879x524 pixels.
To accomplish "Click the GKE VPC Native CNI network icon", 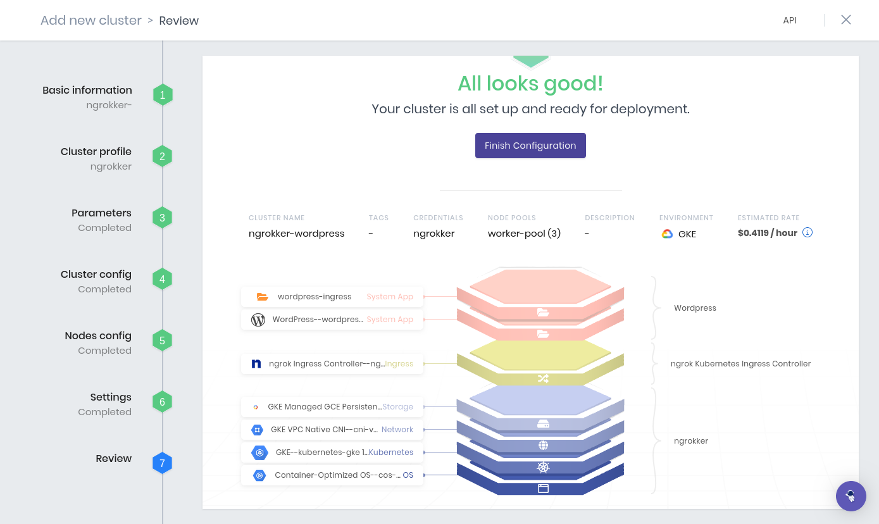I will point(256,430).
